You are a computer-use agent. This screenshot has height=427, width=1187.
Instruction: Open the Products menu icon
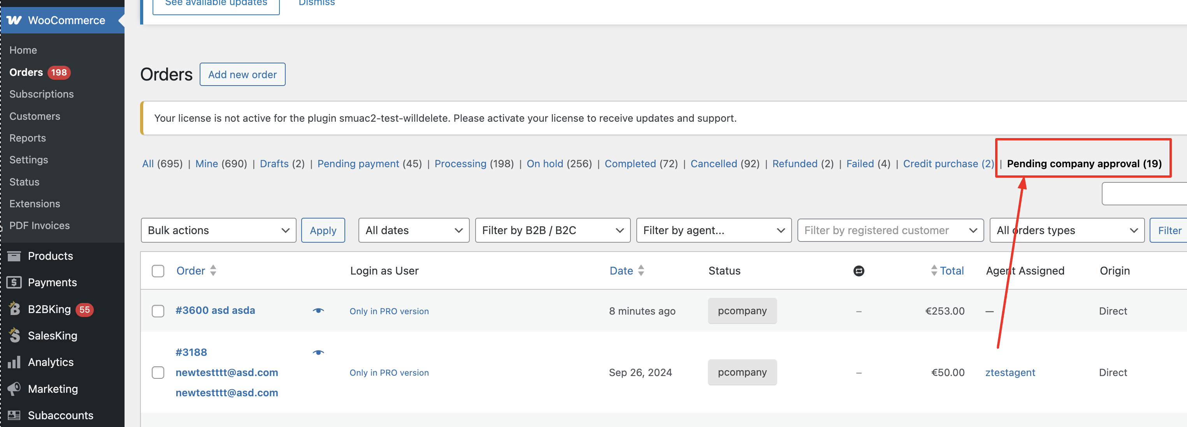click(x=14, y=255)
